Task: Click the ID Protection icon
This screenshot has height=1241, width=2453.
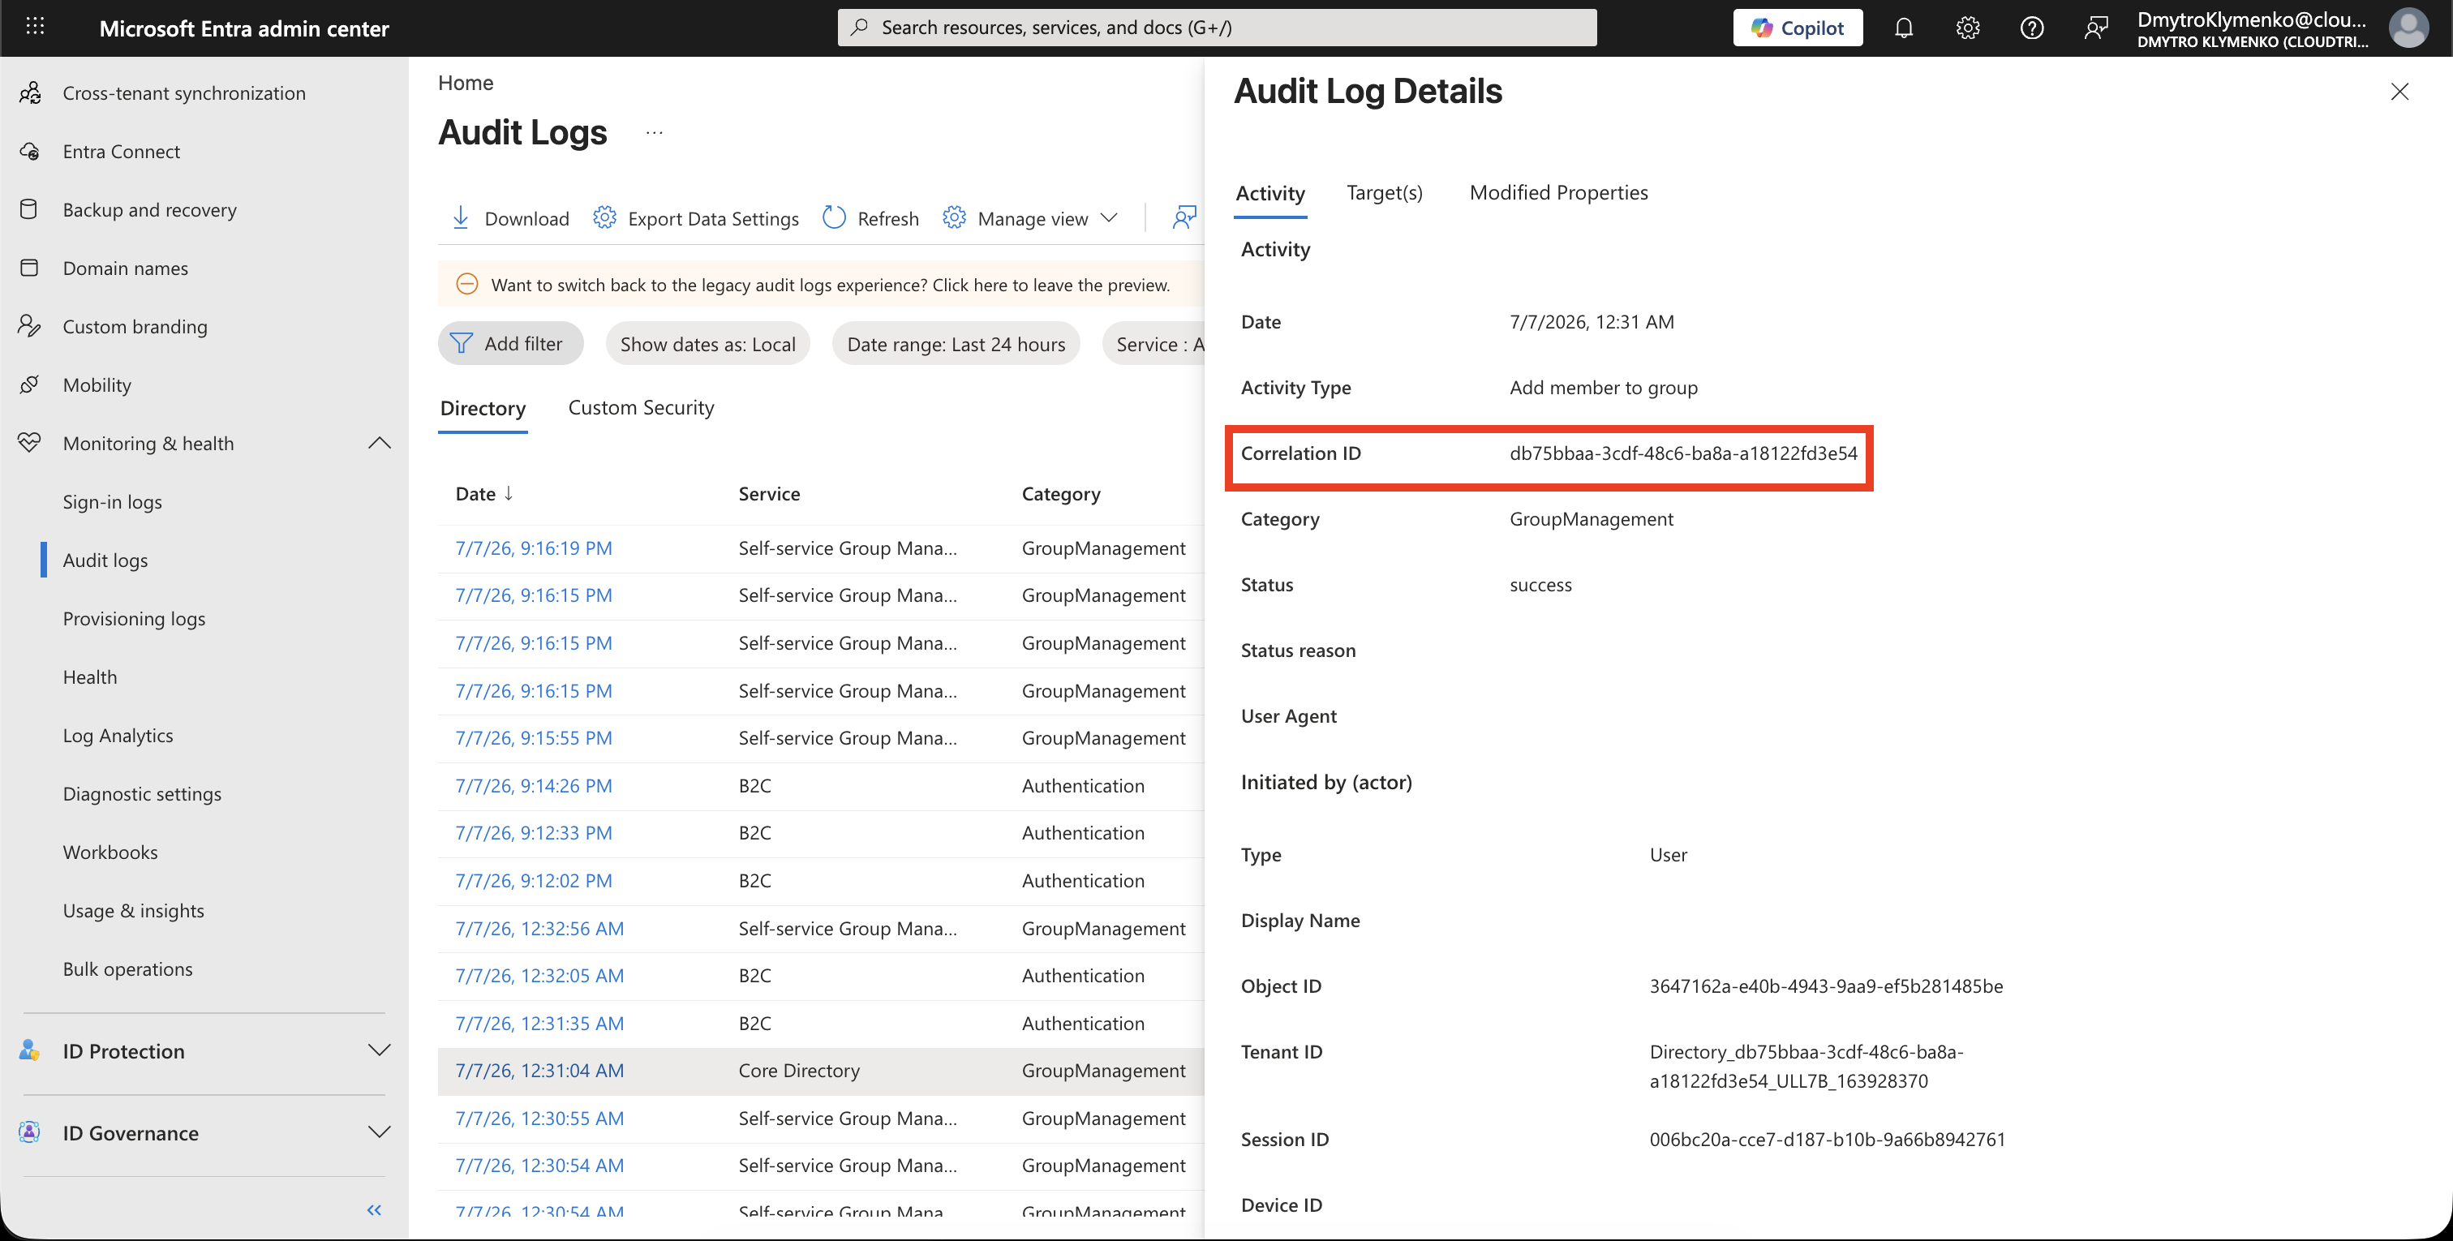Action: (29, 1050)
